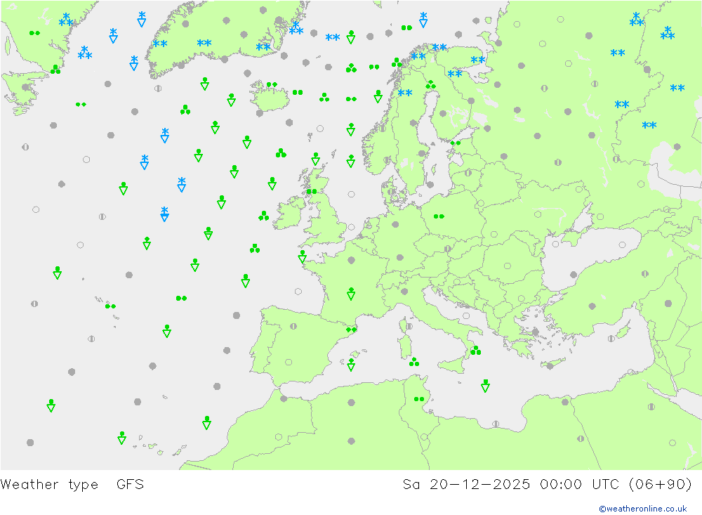The width and height of the screenshot is (702, 515).
Task: Open the ©weatheronline.co.uk credit
Action: click(642, 508)
